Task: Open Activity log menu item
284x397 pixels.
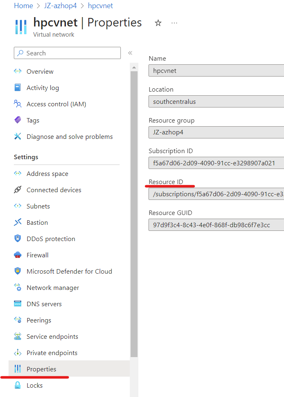Action: click(x=69, y=88)
